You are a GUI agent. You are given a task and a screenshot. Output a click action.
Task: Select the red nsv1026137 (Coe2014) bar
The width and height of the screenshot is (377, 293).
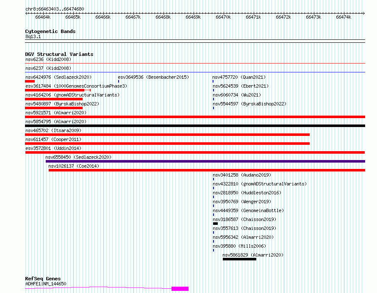coord(207,170)
